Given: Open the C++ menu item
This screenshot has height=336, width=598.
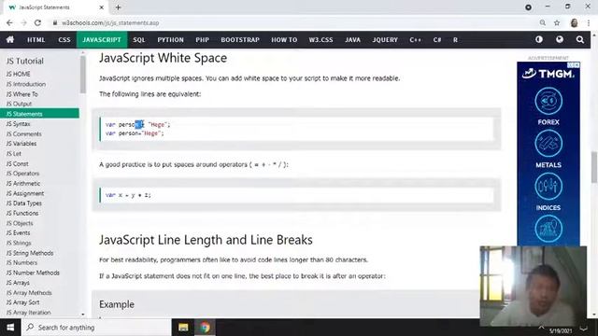Looking at the screenshot, I should tap(415, 39).
